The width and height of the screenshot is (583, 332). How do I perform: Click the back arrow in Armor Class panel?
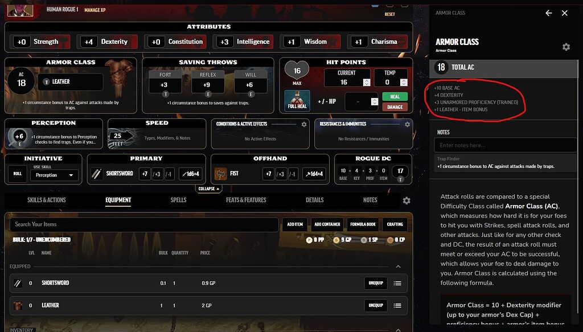point(549,13)
